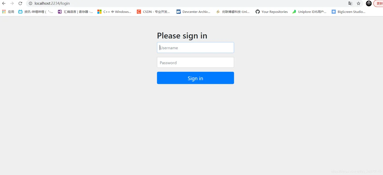Click the red browser update button

point(378,3)
